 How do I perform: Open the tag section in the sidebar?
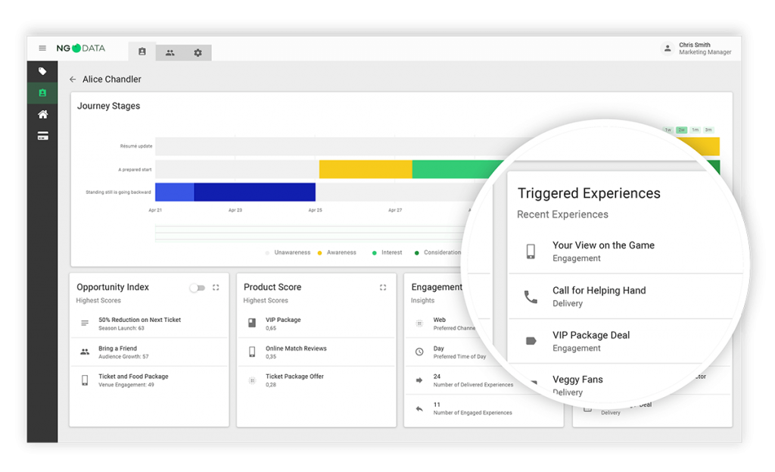tap(42, 71)
